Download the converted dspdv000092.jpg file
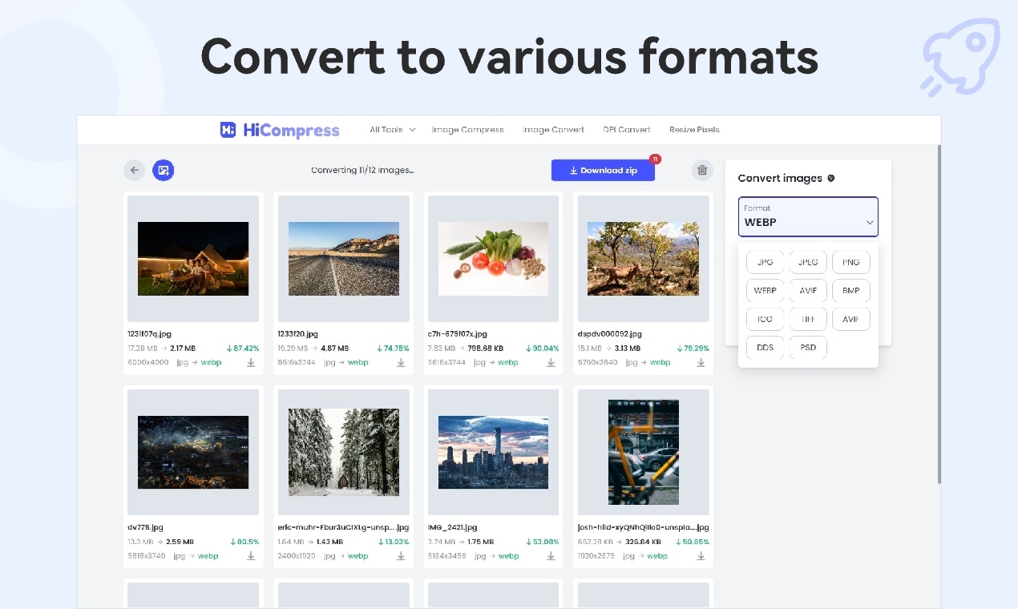 click(701, 362)
